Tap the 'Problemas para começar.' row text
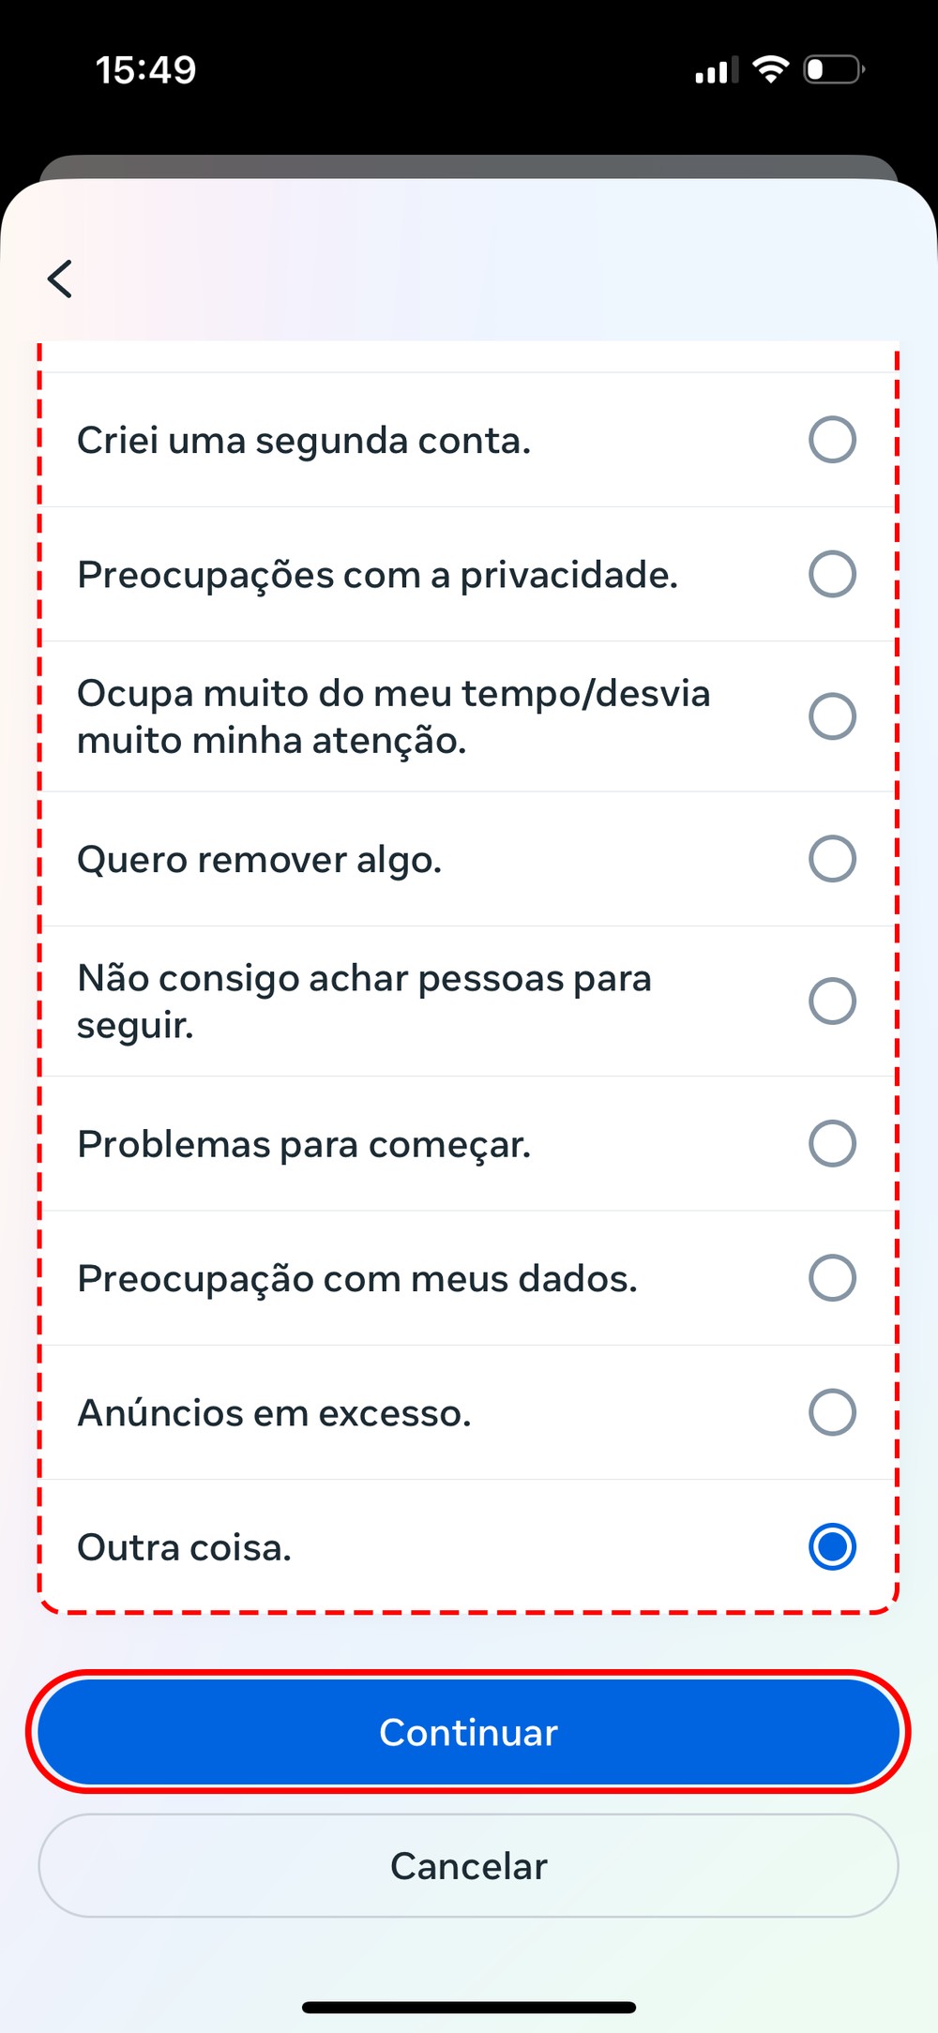This screenshot has width=938, height=2033. point(304,1144)
